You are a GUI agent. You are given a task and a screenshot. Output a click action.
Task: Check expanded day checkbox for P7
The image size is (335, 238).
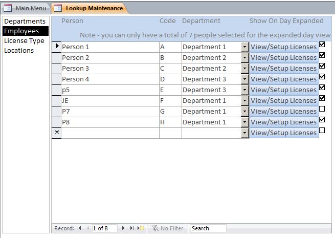[x=322, y=109]
